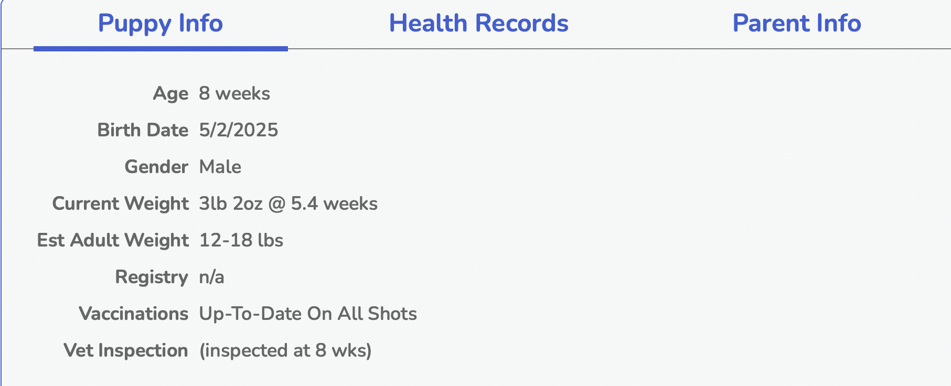
Task: Click the Vet Inspection label
Action: [x=126, y=350]
